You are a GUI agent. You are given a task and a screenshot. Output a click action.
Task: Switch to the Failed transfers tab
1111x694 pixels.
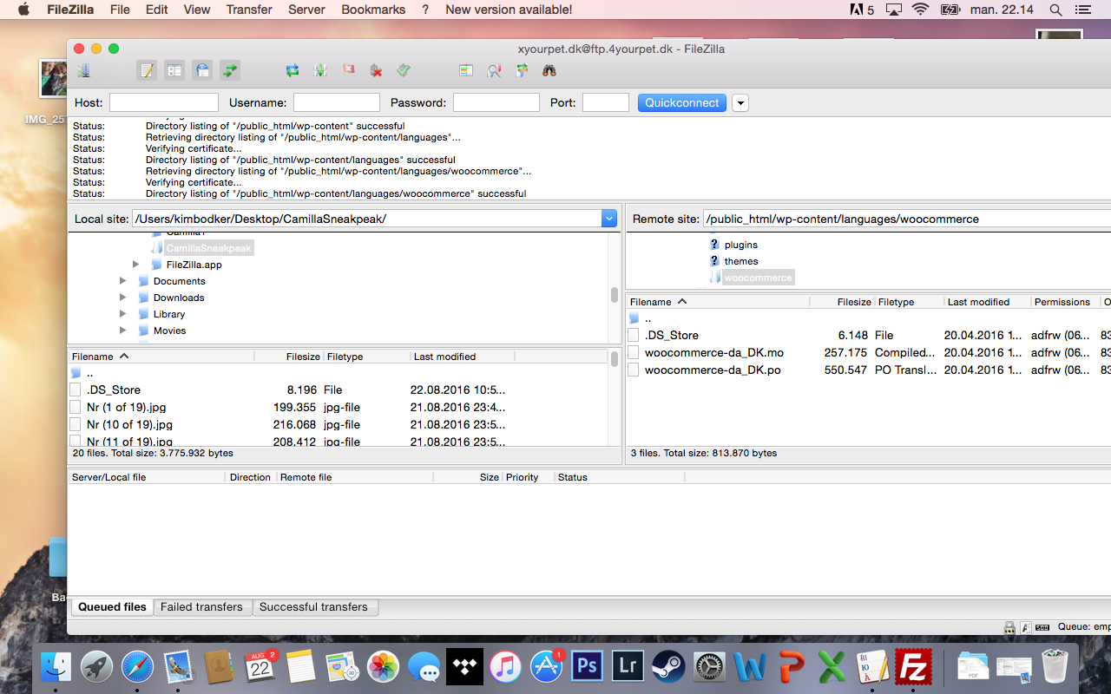201,607
